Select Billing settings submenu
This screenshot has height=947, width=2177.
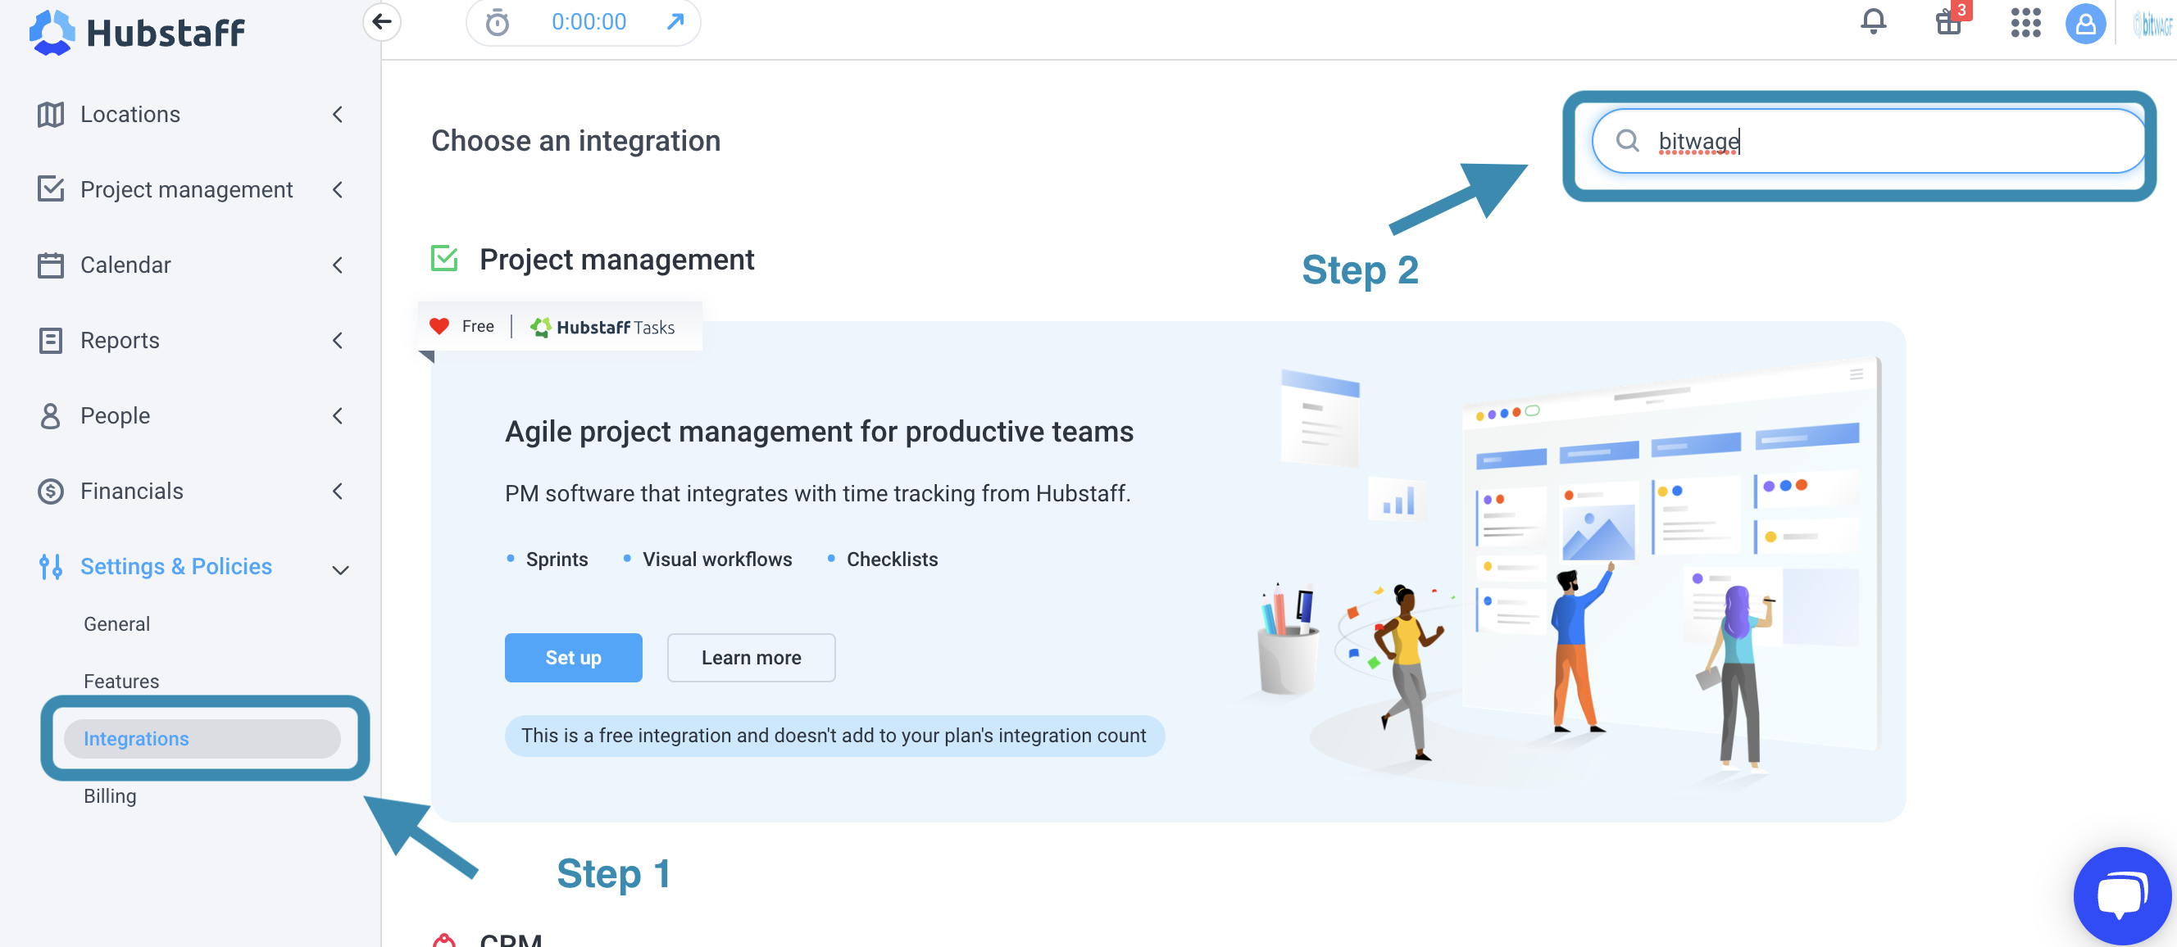point(110,795)
